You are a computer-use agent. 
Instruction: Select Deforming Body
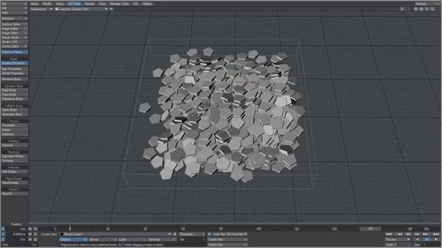coord(14,99)
